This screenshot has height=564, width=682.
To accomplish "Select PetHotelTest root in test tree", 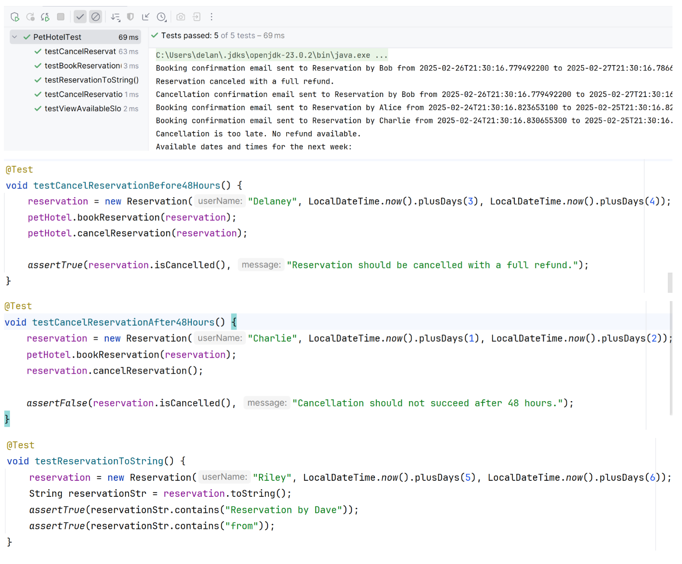I will tap(57, 37).
